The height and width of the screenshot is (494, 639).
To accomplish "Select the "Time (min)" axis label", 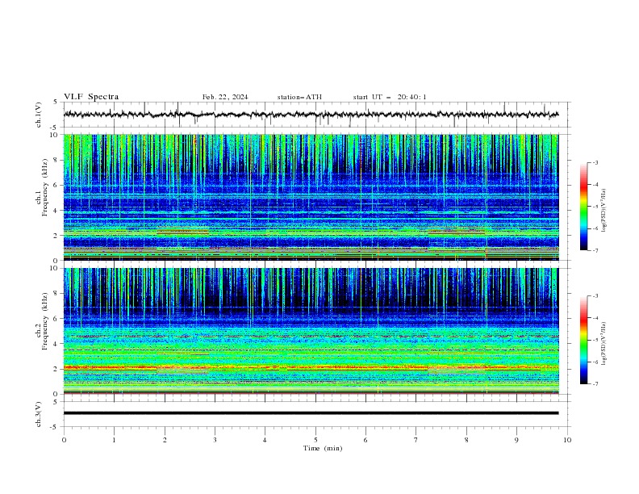I will pyautogui.click(x=323, y=448).
